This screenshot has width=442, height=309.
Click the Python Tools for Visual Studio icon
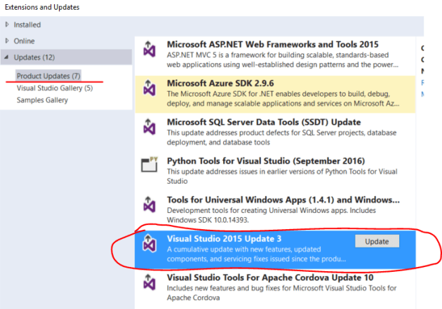(x=149, y=164)
